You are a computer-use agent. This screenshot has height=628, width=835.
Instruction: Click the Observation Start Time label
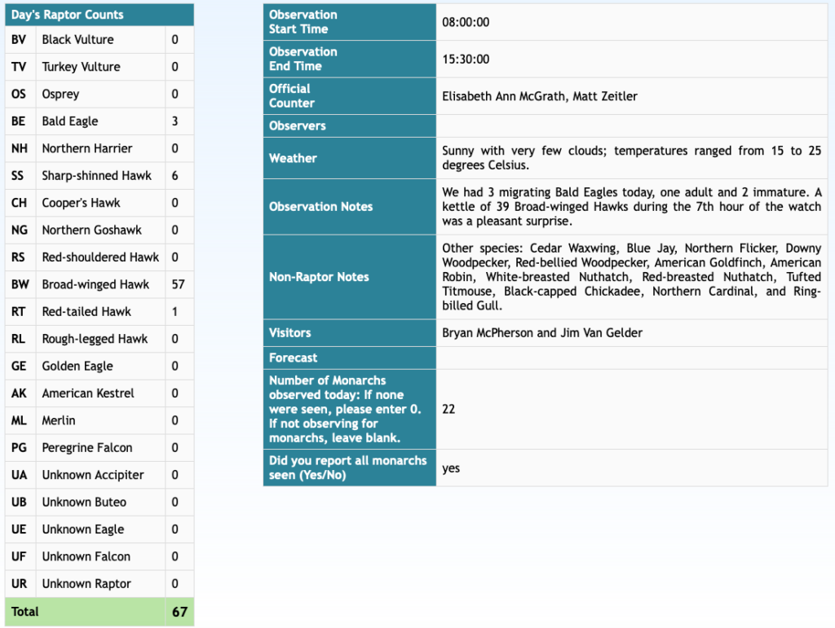coord(303,22)
